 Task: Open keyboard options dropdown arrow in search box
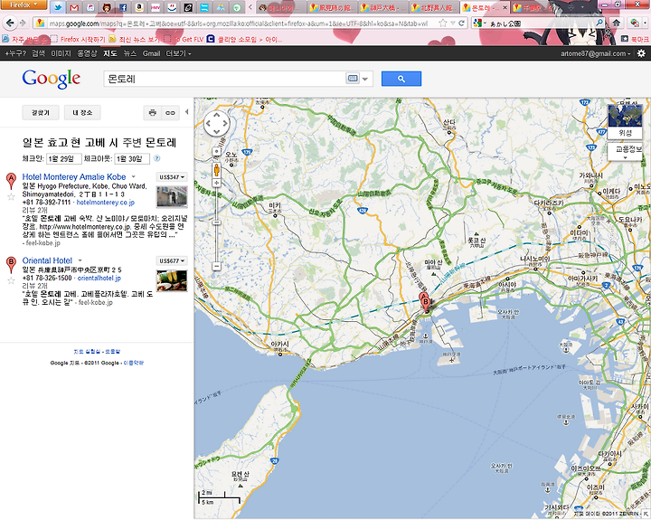pyautogui.click(x=365, y=79)
